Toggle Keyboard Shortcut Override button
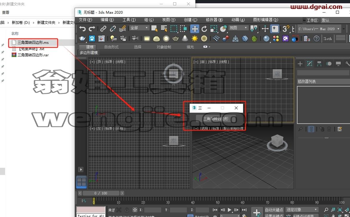Viewport: 350px width, 217px height. click(x=274, y=29)
